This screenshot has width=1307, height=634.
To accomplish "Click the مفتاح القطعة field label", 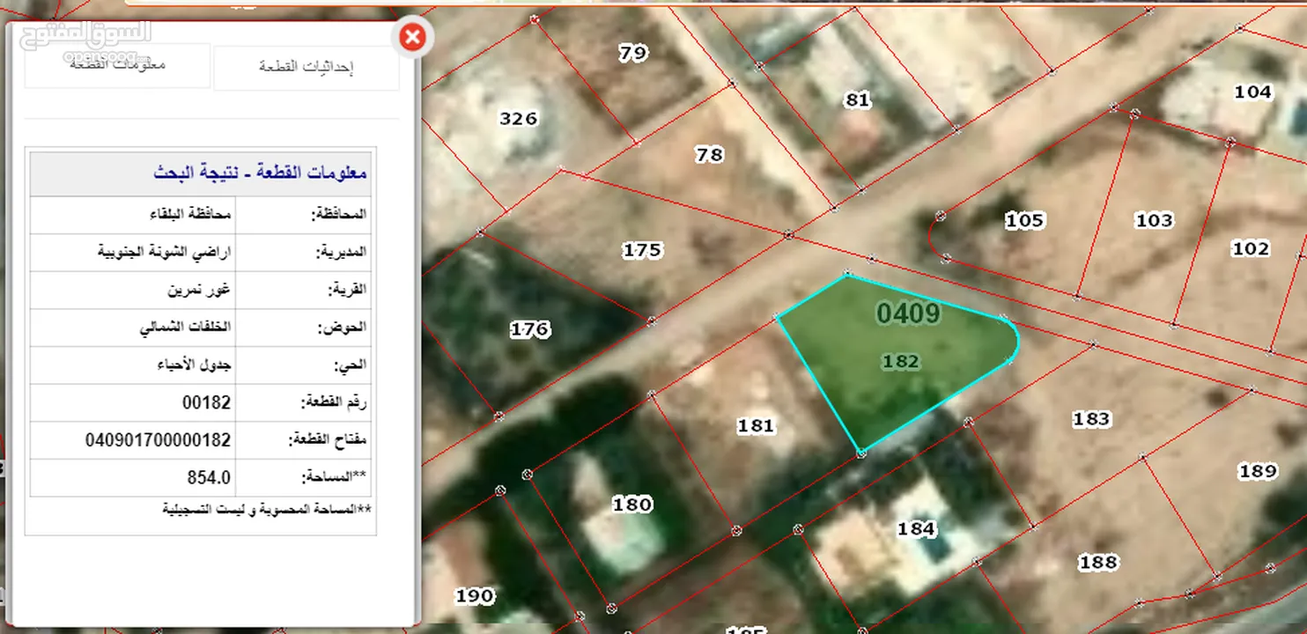I will [328, 440].
